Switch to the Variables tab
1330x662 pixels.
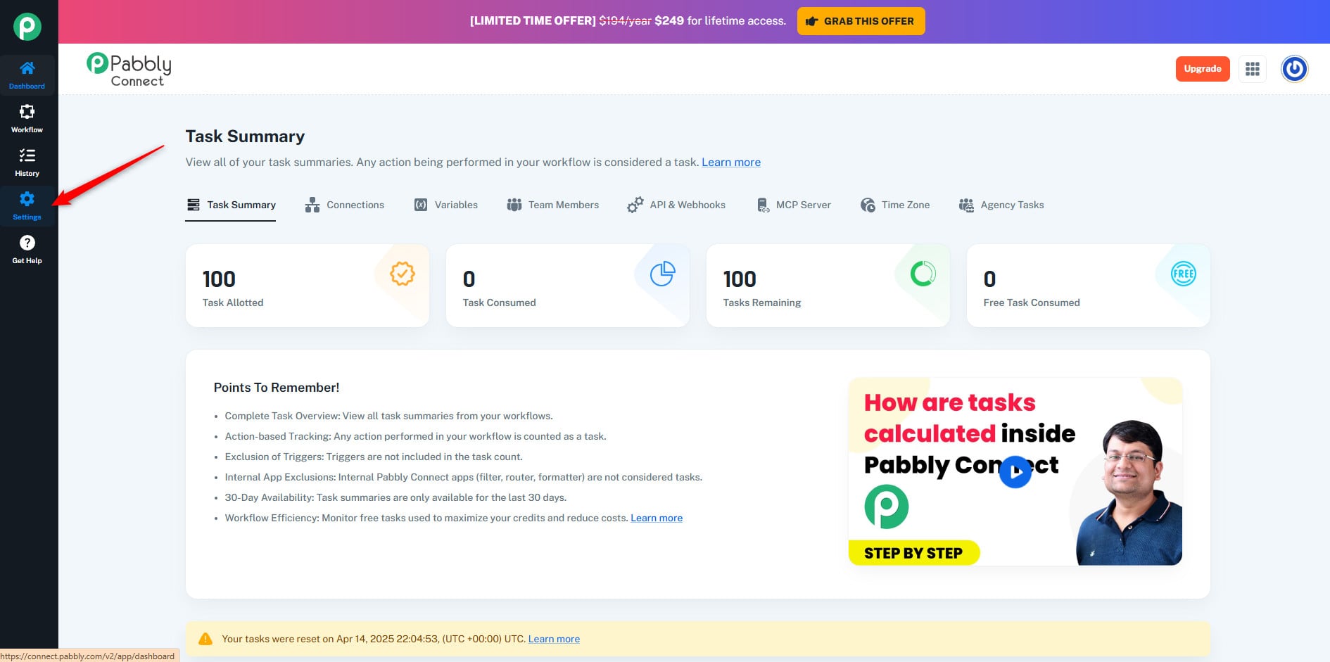click(x=446, y=205)
